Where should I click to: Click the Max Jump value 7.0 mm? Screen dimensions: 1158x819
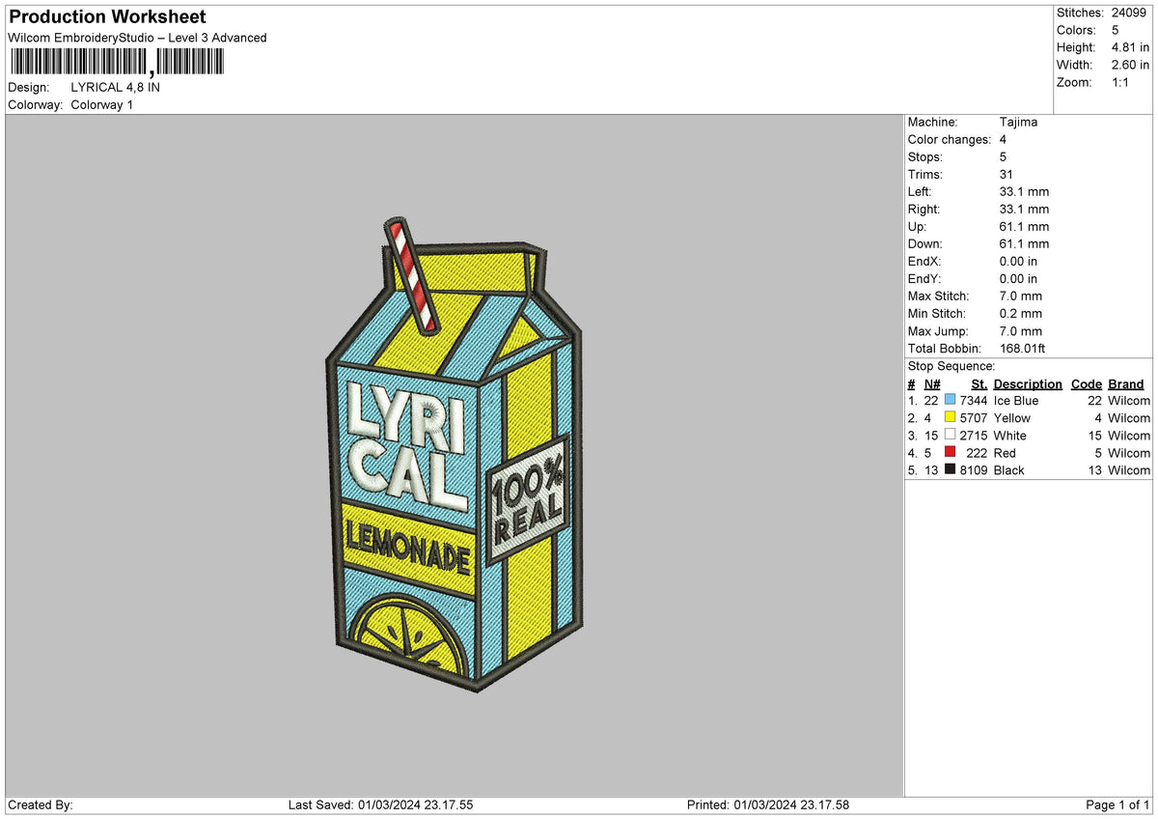coord(1021,330)
